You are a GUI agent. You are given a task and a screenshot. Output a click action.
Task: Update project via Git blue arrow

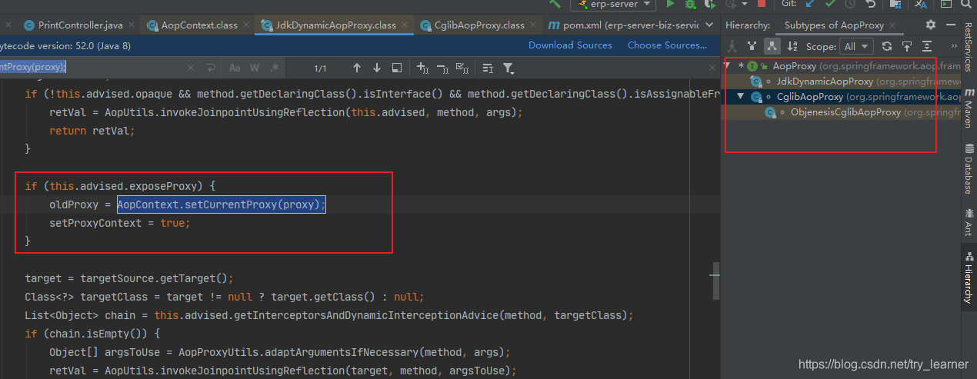click(810, 5)
